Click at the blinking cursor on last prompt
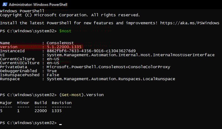 point(61,124)
